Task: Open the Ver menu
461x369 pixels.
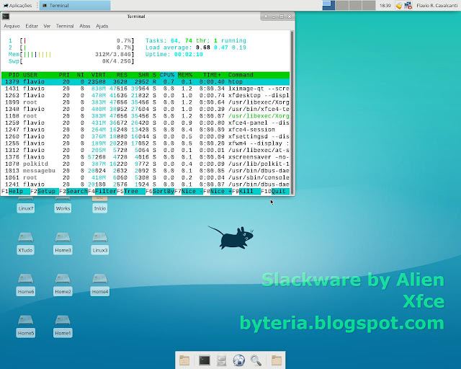Action: click(x=47, y=26)
